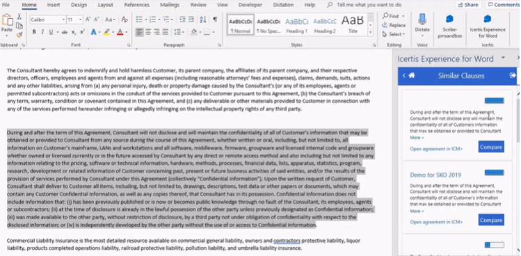Open the font color dropdown arrow

click(127, 32)
